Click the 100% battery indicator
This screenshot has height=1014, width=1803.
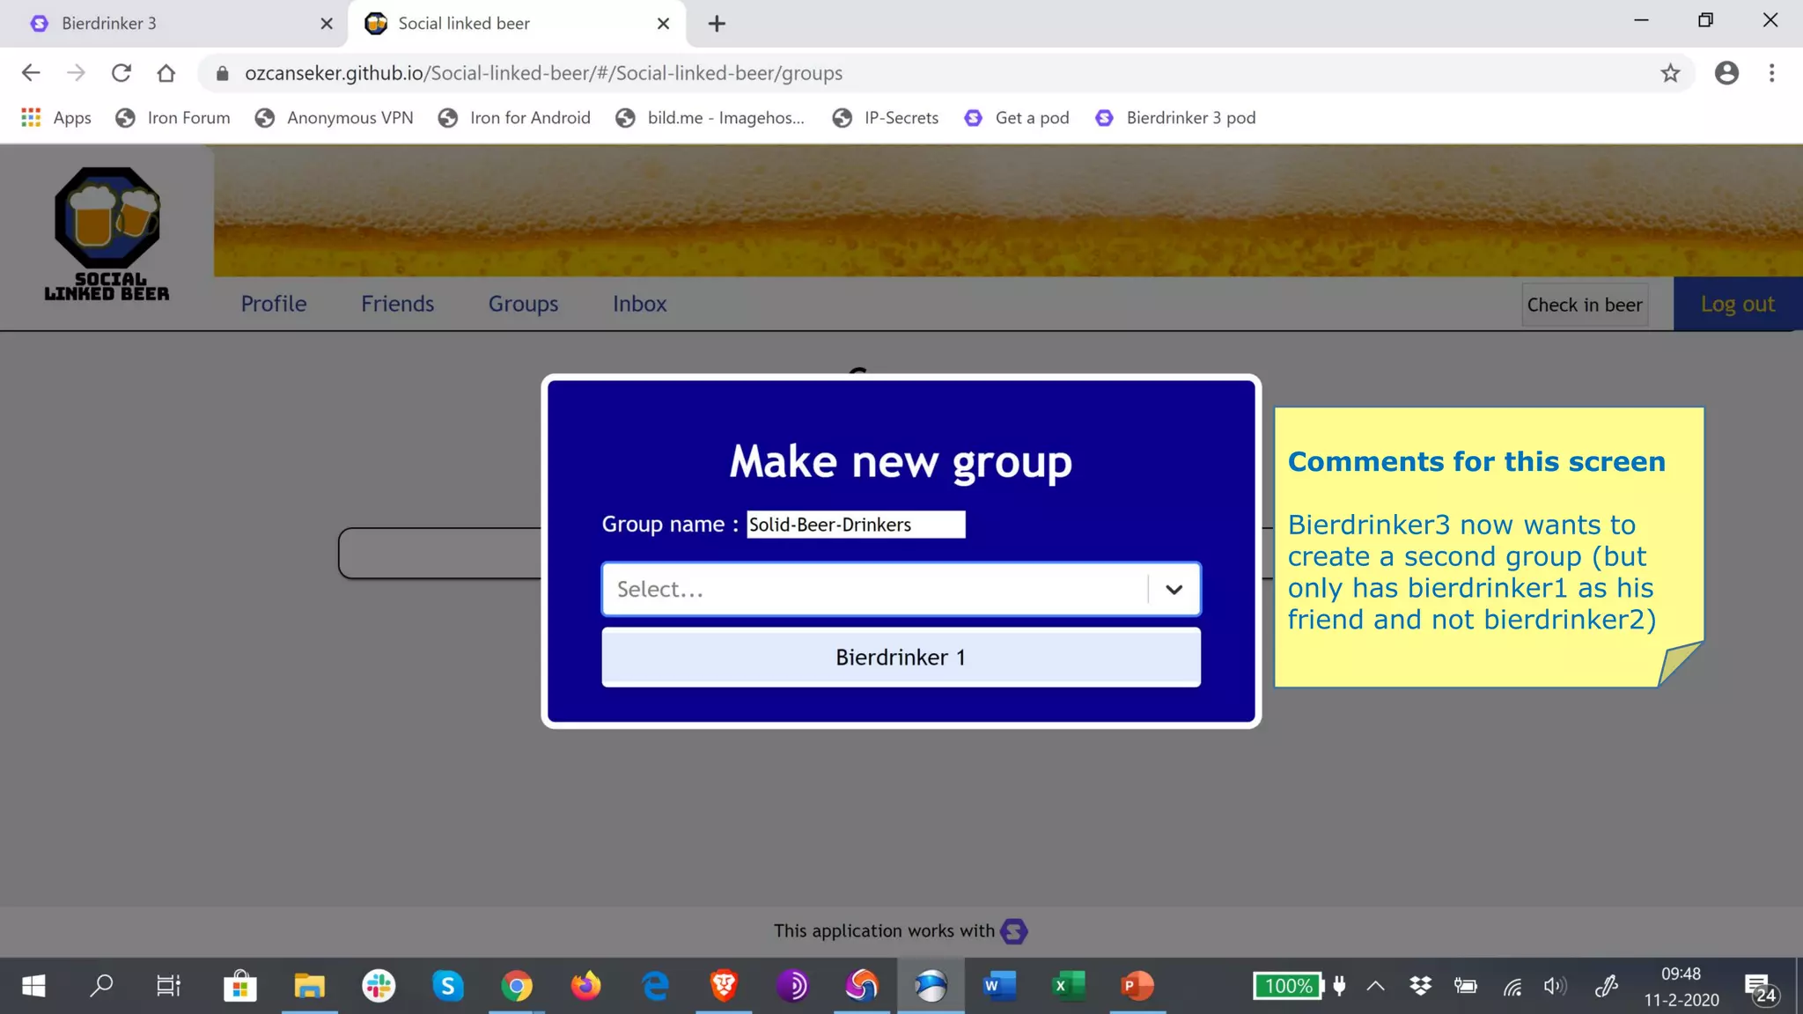1289,986
